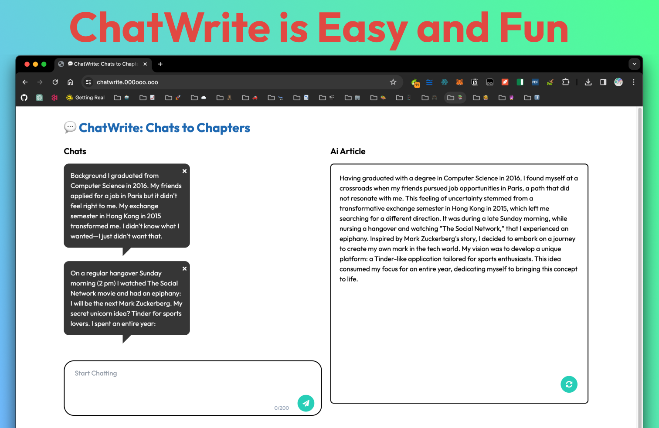
Task: Open the MetaMask fox extension
Action: coord(459,82)
